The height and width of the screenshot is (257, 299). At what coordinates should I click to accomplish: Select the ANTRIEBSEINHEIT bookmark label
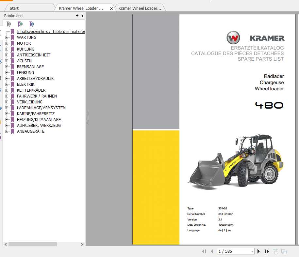click(34, 55)
